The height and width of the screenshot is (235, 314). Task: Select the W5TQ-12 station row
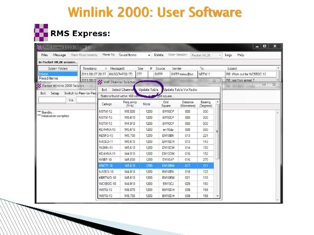[x=156, y=190]
